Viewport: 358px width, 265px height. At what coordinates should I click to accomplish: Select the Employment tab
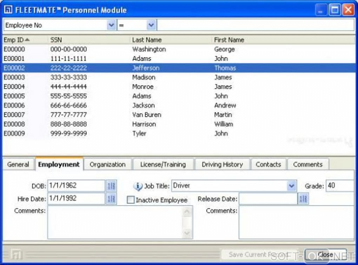(59, 164)
